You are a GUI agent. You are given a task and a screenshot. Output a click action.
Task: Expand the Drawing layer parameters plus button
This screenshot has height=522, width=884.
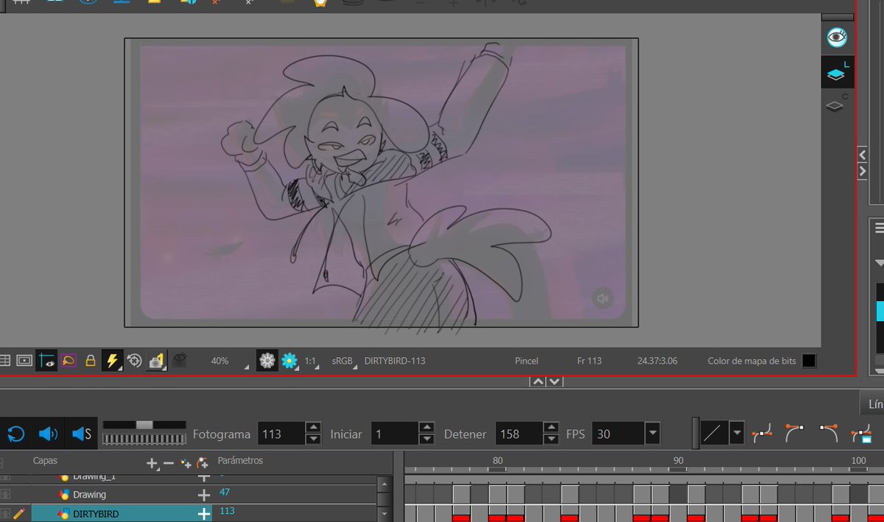coord(203,495)
